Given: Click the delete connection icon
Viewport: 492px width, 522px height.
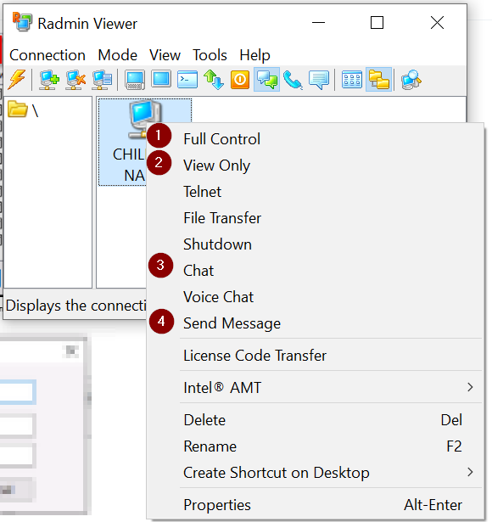Looking at the screenshot, I should [75, 80].
